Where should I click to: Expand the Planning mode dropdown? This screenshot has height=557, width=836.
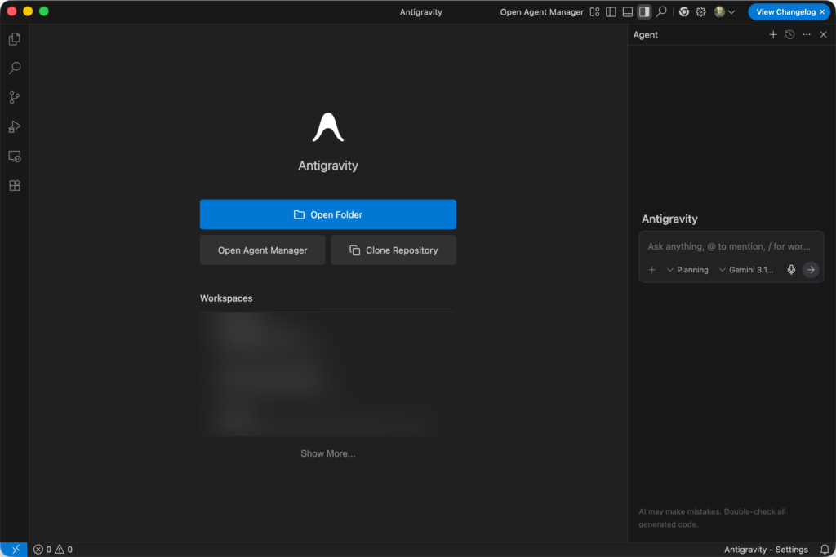pyautogui.click(x=687, y=270)
